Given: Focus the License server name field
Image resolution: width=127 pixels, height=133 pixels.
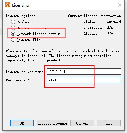Looking at the screenshot, I should (84, 72).
